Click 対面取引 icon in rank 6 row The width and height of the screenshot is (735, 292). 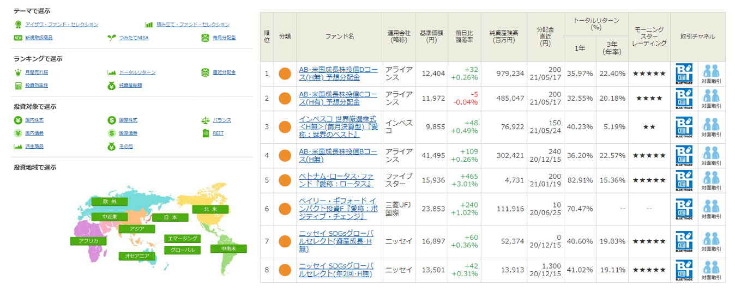click(711, 209)
